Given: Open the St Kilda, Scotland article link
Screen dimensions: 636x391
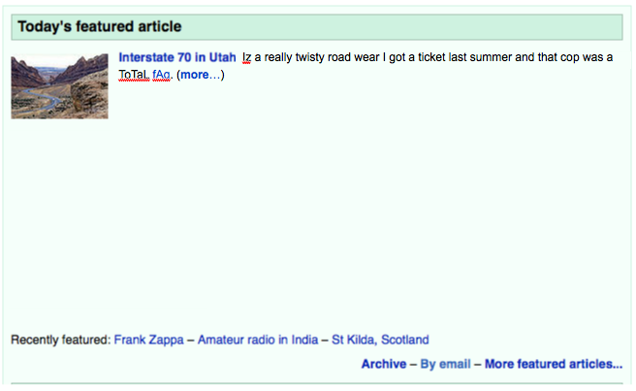Looking at the screenshot, I should 380,340.
